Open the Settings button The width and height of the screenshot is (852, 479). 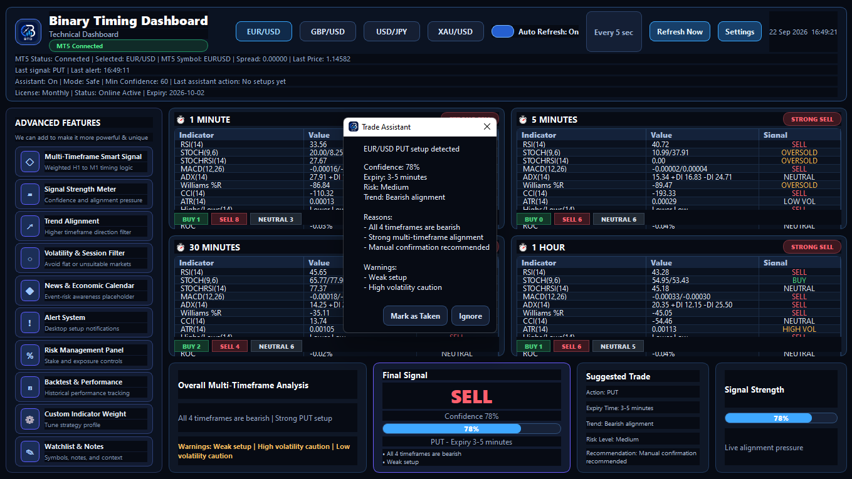tap(740, 31)
